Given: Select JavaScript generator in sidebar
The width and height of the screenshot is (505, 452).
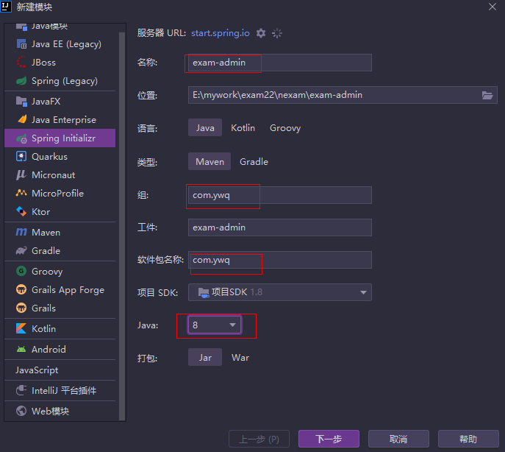Looking at the screenshot, I should [x=60, y=370].
